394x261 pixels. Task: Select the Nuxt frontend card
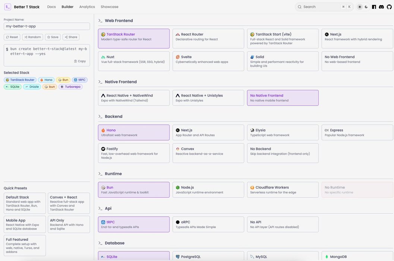(x=134, y=61)
